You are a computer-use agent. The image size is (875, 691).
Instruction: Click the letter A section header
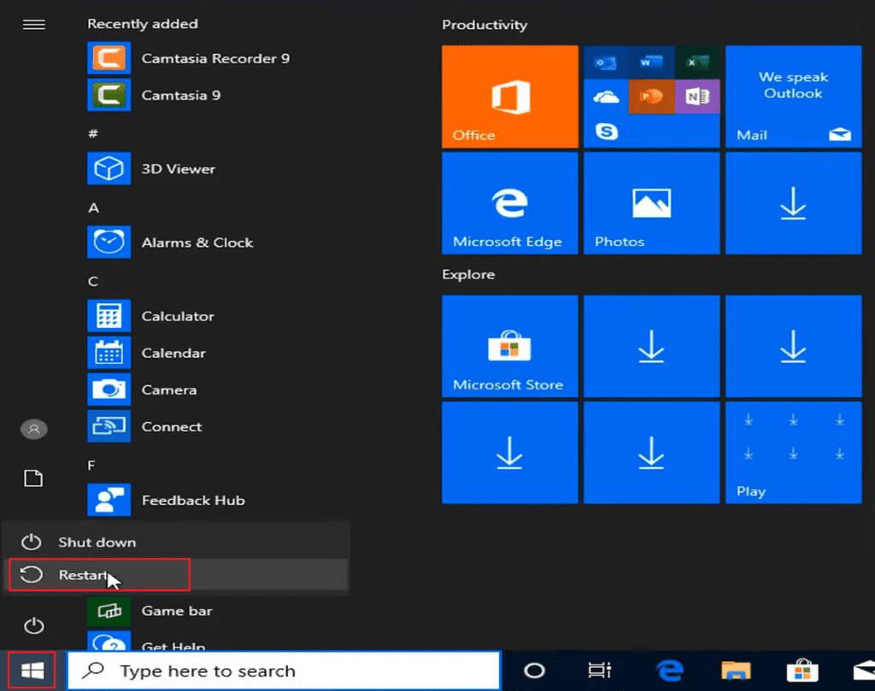coord(93,208)
